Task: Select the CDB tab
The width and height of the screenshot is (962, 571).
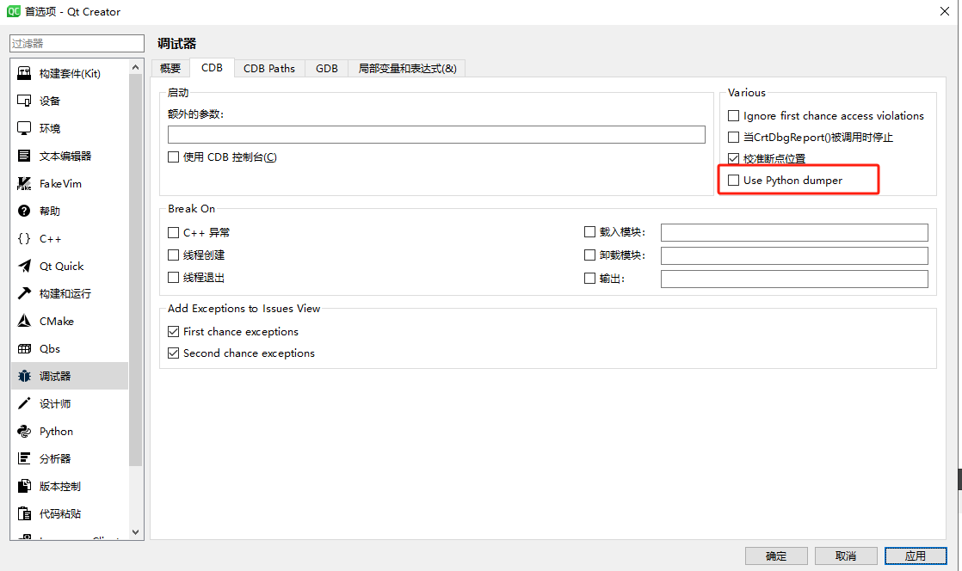Action: [x=212, y=67]
